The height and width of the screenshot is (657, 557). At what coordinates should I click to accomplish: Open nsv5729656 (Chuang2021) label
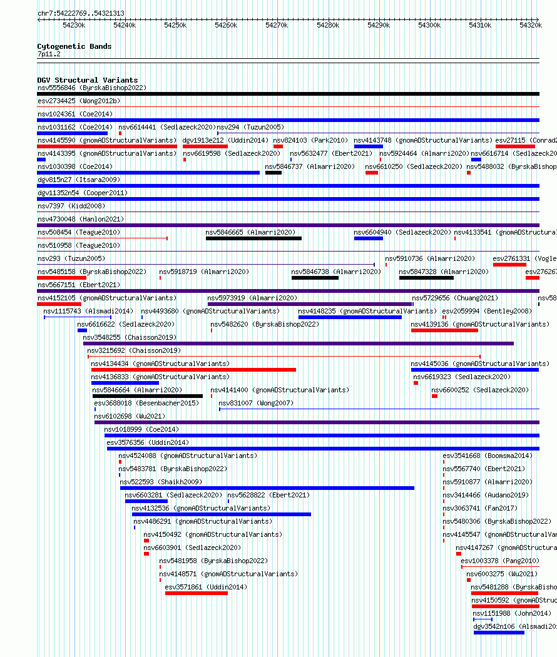(455, 298)
